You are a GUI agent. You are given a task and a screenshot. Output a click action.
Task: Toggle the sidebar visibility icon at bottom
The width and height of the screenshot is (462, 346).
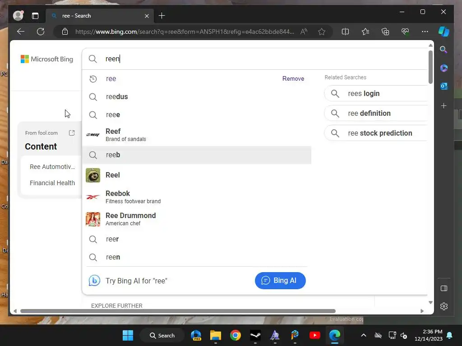pos(444,288)
